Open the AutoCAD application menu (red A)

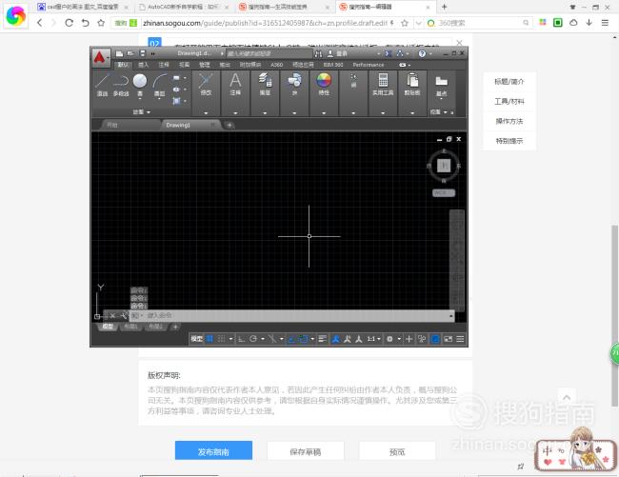tap(100, 58)
